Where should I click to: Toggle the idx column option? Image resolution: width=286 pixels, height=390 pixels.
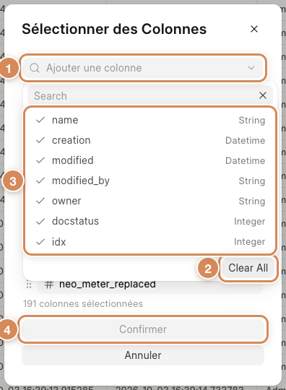(150, 241)
